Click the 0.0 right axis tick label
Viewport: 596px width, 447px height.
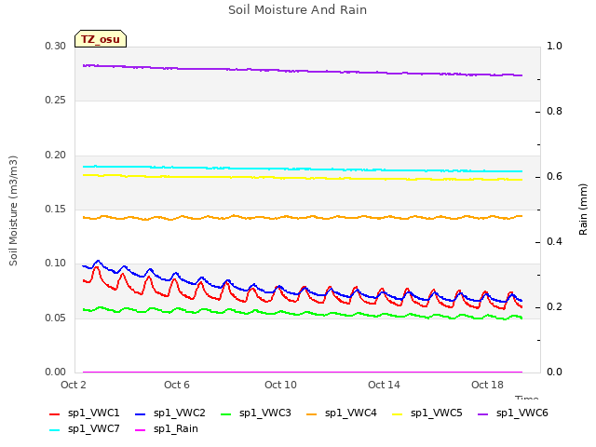pos(554,372)
